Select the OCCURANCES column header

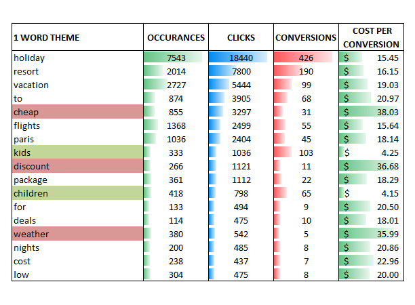coord(176,38)
